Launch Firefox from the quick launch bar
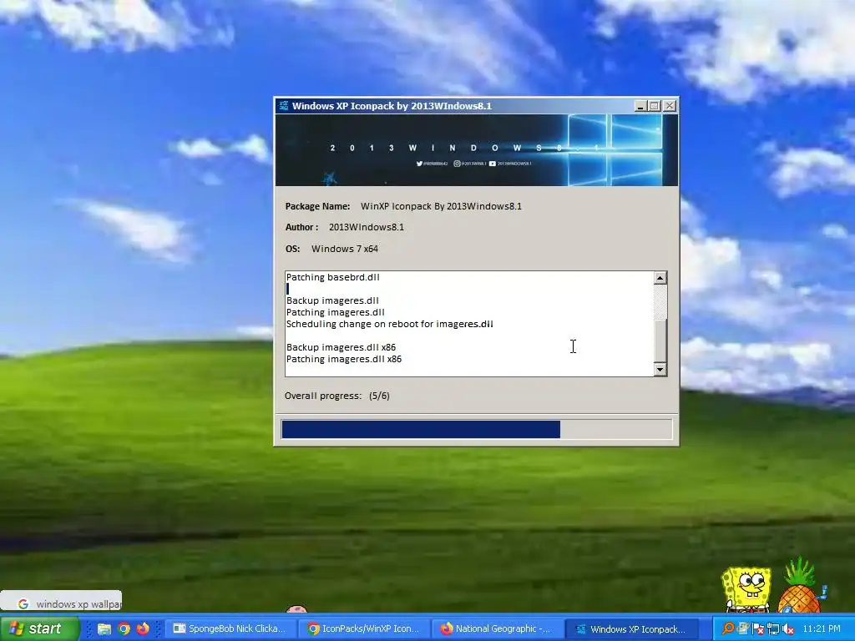The width and height of the screenshot is (855, 641). click(143, 628)
